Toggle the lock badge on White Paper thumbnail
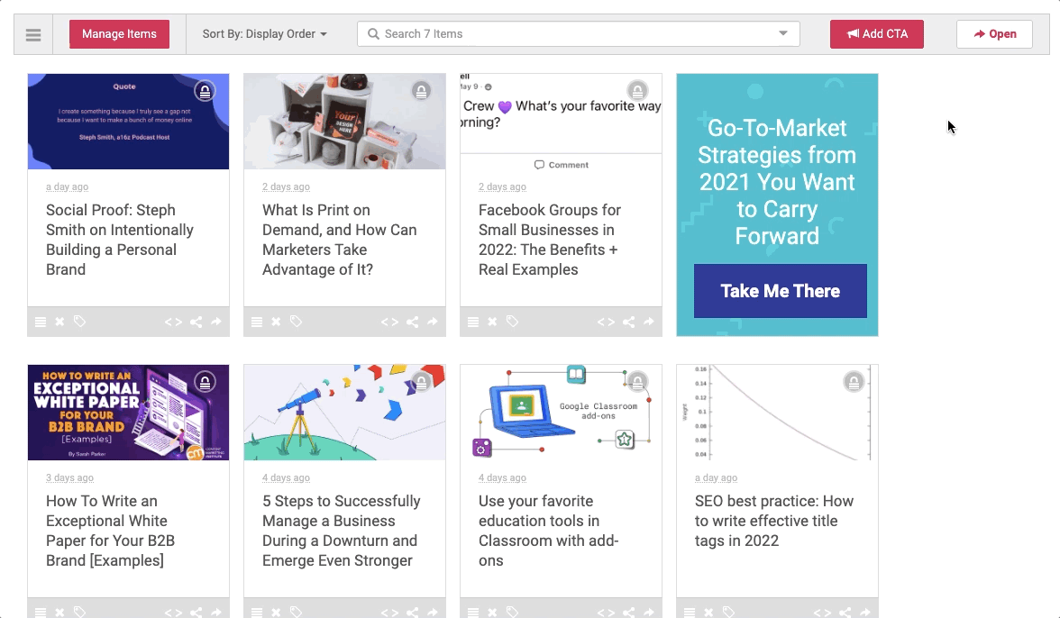This screenshot has height=618, width=1060. [205, 382]
